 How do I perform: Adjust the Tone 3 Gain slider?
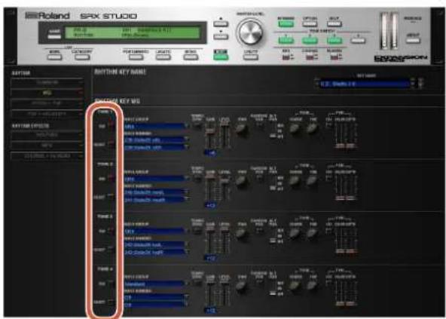point(210,241)
